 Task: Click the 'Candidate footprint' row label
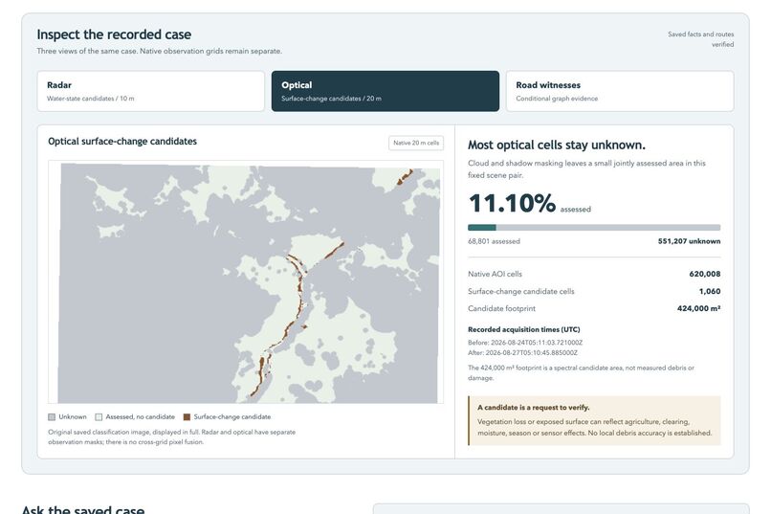[501, 308]
